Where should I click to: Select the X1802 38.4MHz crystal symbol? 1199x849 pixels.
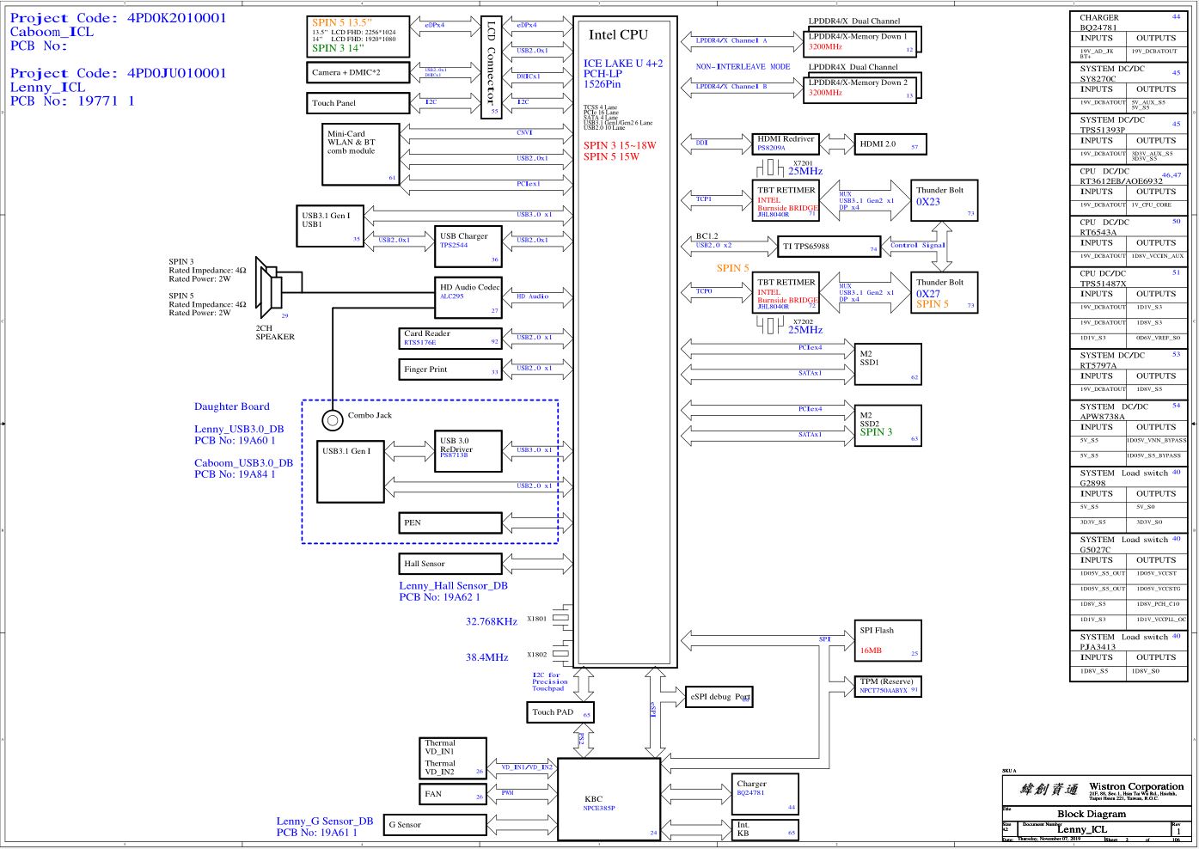[x=560, y=655]
